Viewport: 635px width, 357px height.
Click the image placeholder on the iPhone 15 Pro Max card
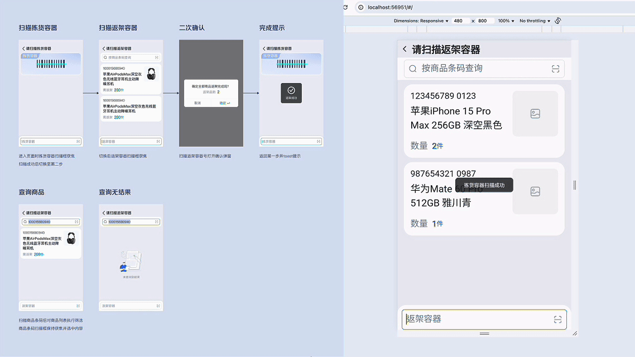click(535, 113)
